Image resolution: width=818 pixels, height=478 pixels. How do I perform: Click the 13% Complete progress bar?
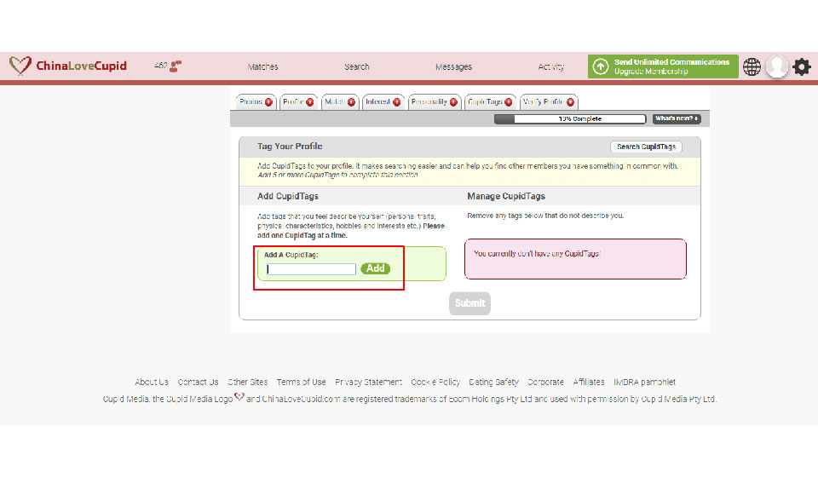[x=570, y=119]
